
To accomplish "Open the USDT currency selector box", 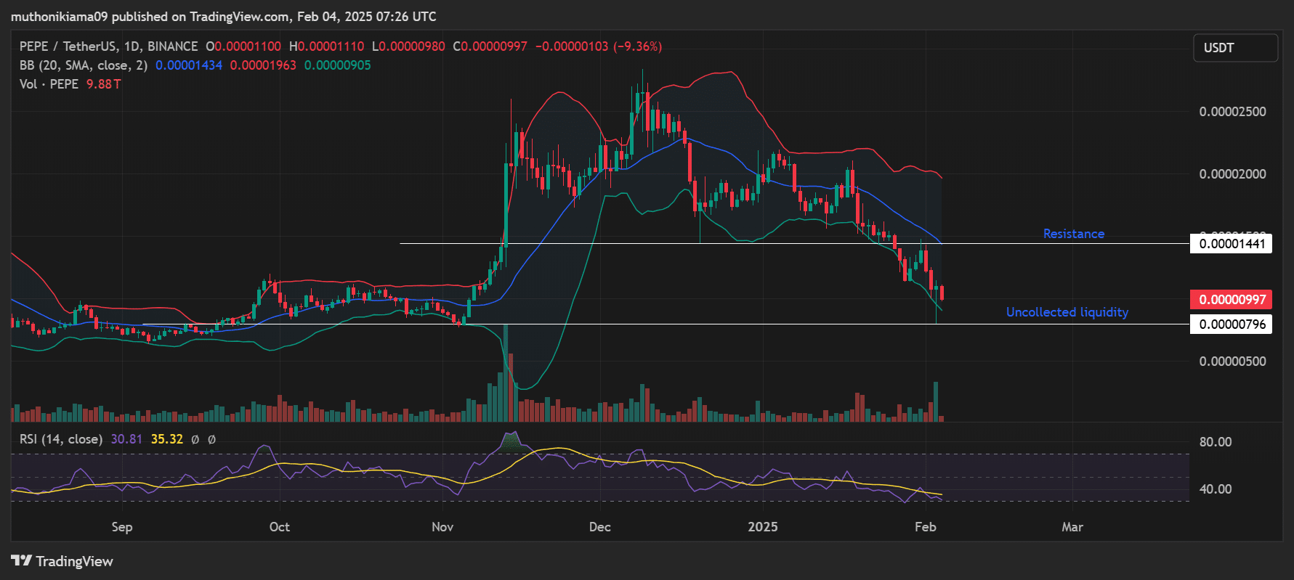I will [1235, 48].
